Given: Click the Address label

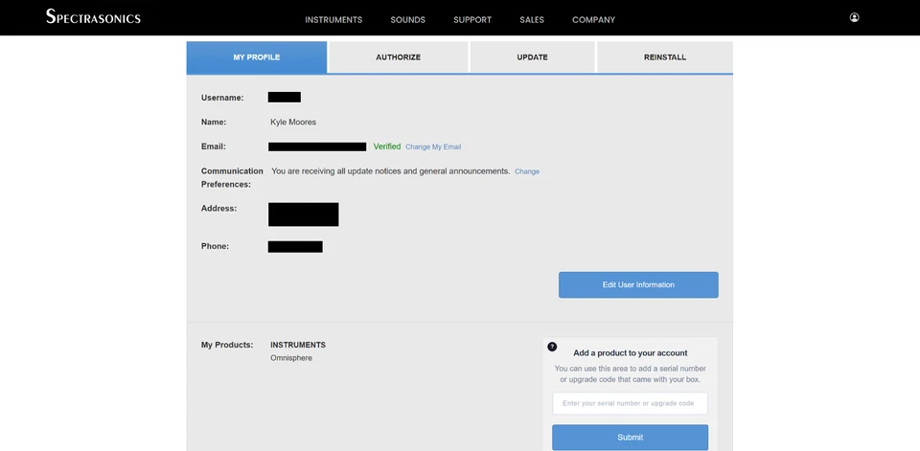Looking at the screenshot, I should (218, 208).
